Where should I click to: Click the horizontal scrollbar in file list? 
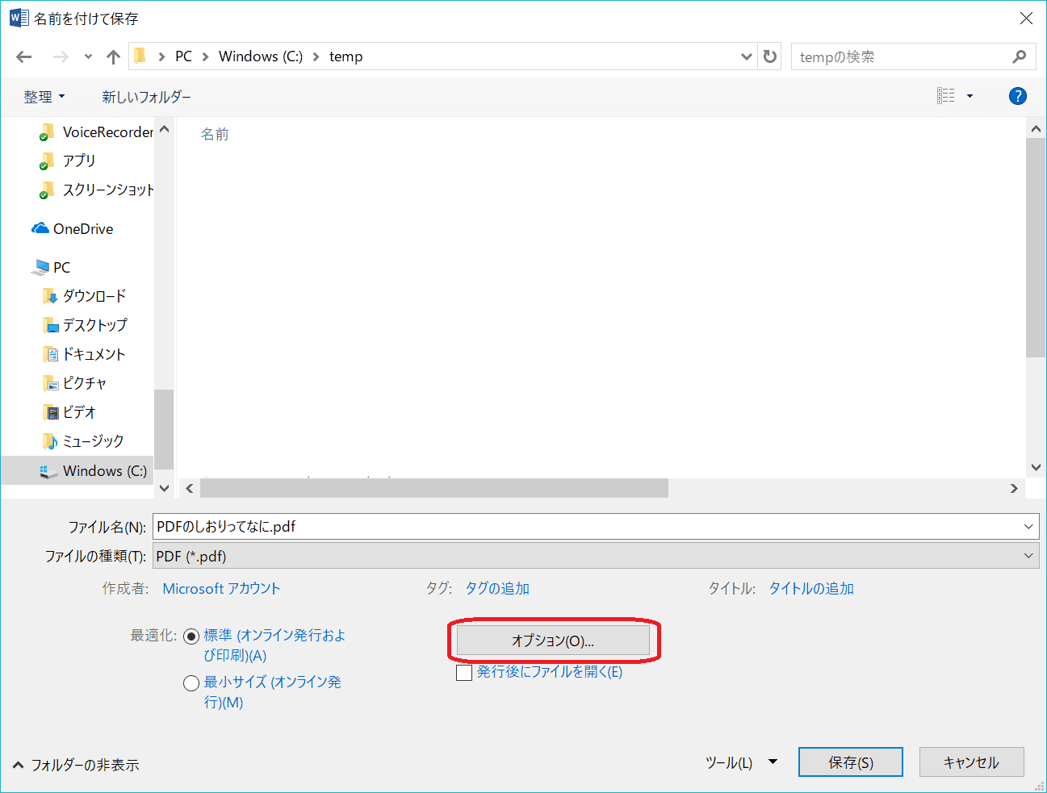433,488
